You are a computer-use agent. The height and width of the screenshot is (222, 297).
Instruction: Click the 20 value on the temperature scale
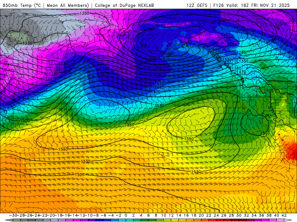coord(201,215)
